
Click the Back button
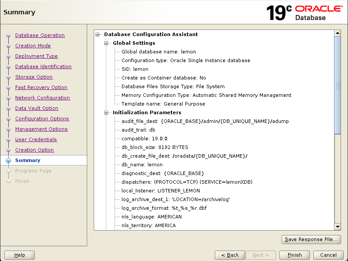point(230,255)
